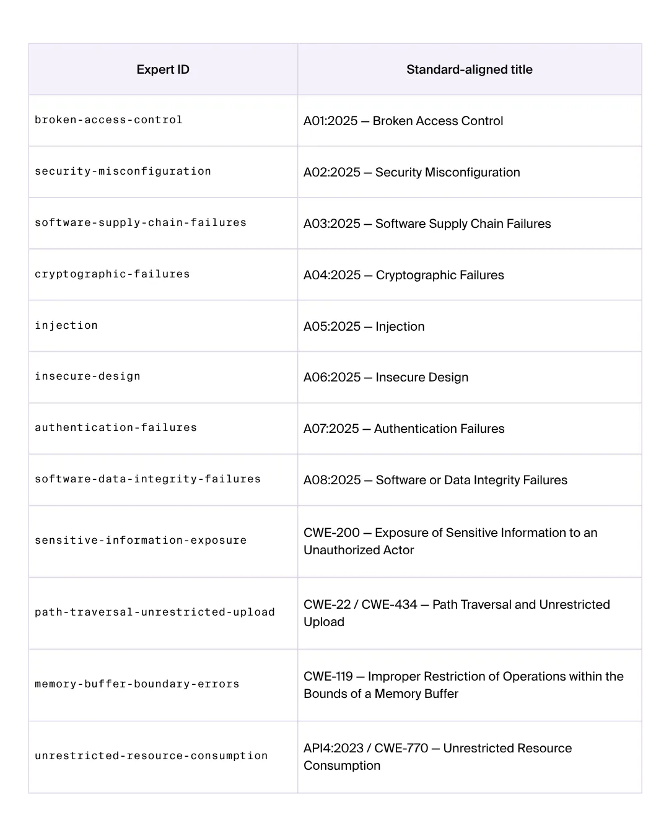Click the Standard-aligned title column header
Screen dimensions: 669x836
point(470,69)
